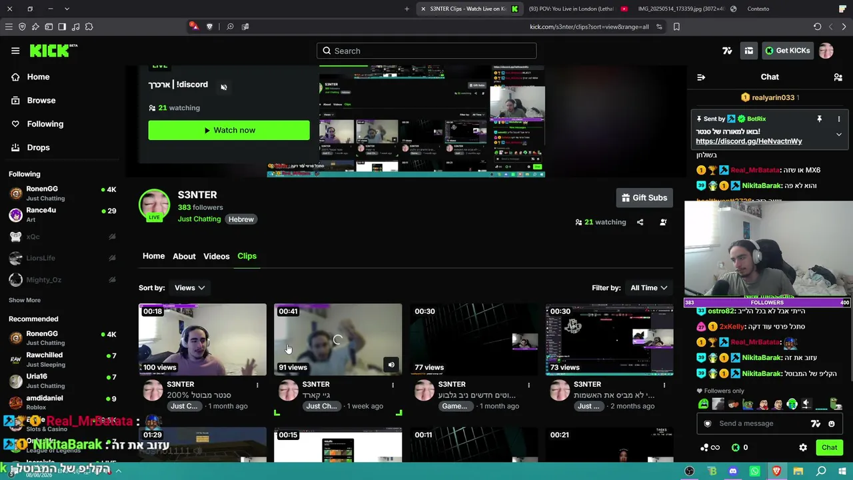Collapse the pinned message chevron

pos(839,135)
